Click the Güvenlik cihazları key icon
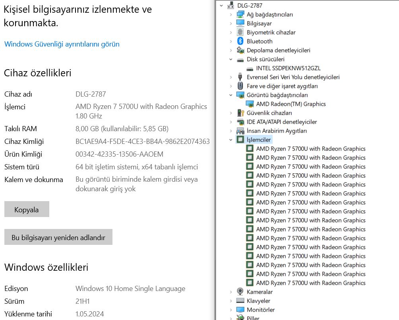 (x=240, y=113)
